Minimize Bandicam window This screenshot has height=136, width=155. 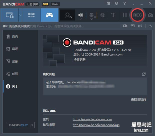tap(142, 4)
